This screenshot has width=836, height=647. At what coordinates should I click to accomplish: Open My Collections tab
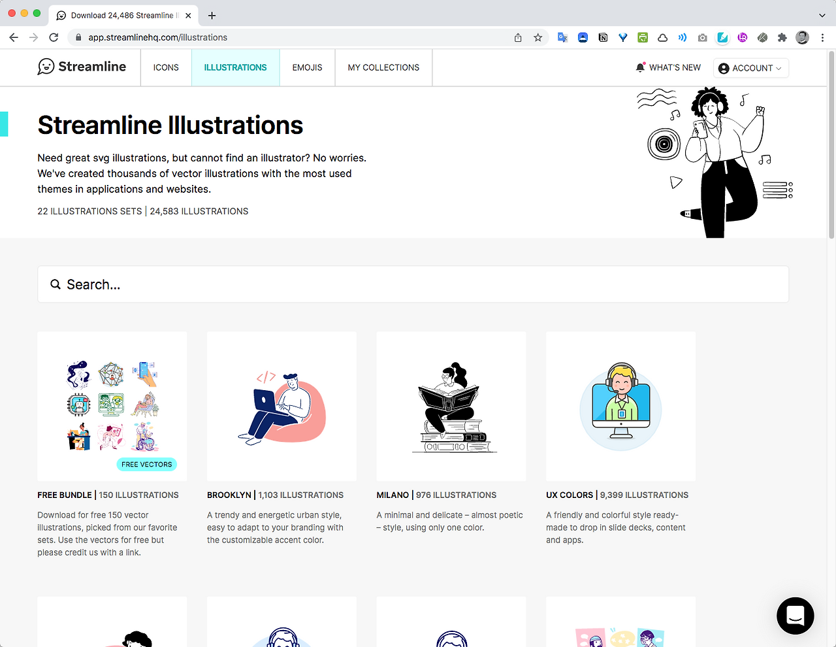383,67
